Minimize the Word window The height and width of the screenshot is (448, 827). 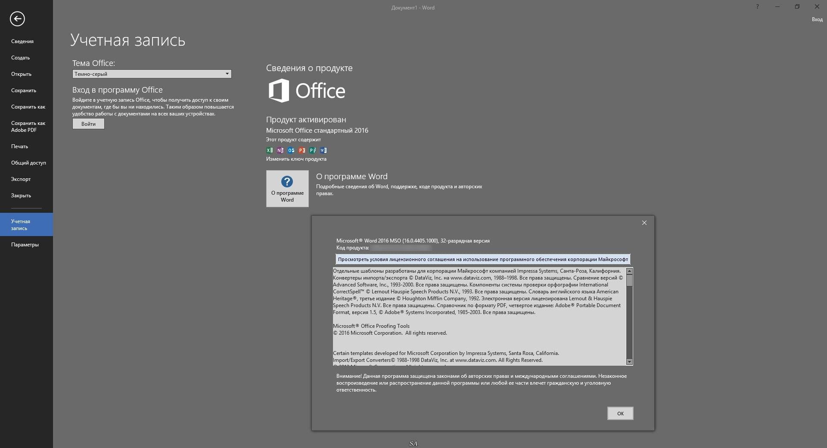tap(777, 7)
